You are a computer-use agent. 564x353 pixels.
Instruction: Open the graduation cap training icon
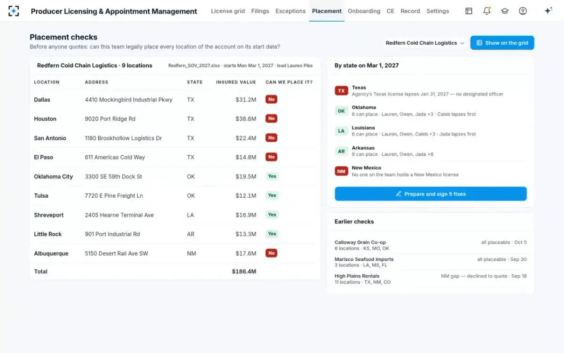(505, 11)
